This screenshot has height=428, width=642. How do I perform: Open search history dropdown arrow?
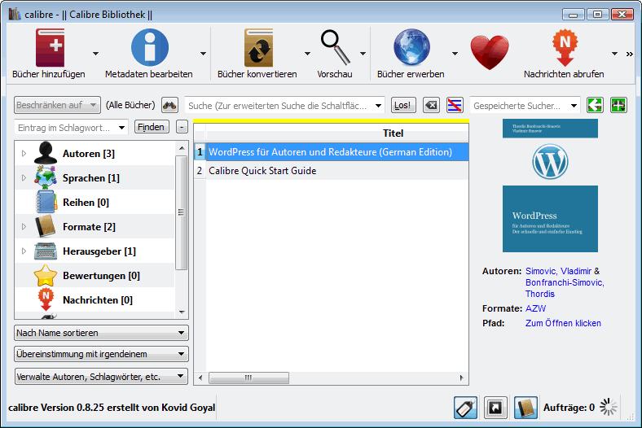(378, 106)
